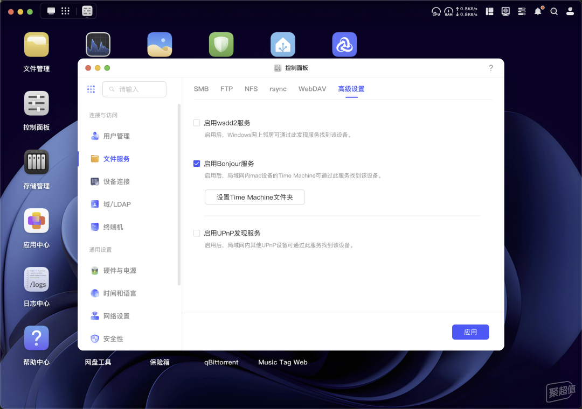This screenshot has width=582, height=409.
Task: Enable the UPnP discovery service checkbox
Action: point(197,233)
